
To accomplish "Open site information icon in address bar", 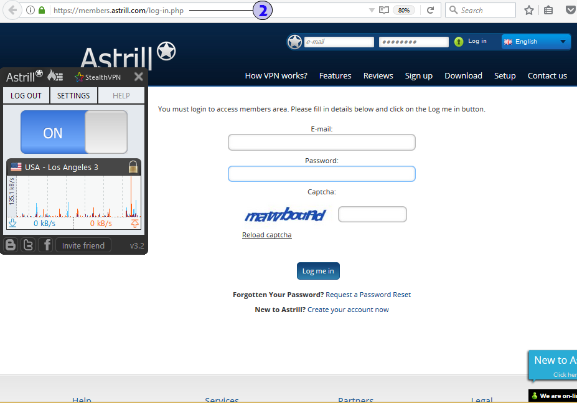I will [30, 11].
